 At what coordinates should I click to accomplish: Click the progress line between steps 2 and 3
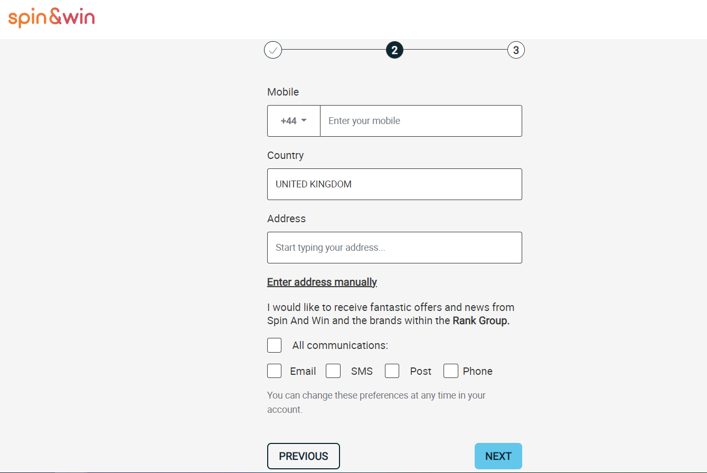(455, 50)
